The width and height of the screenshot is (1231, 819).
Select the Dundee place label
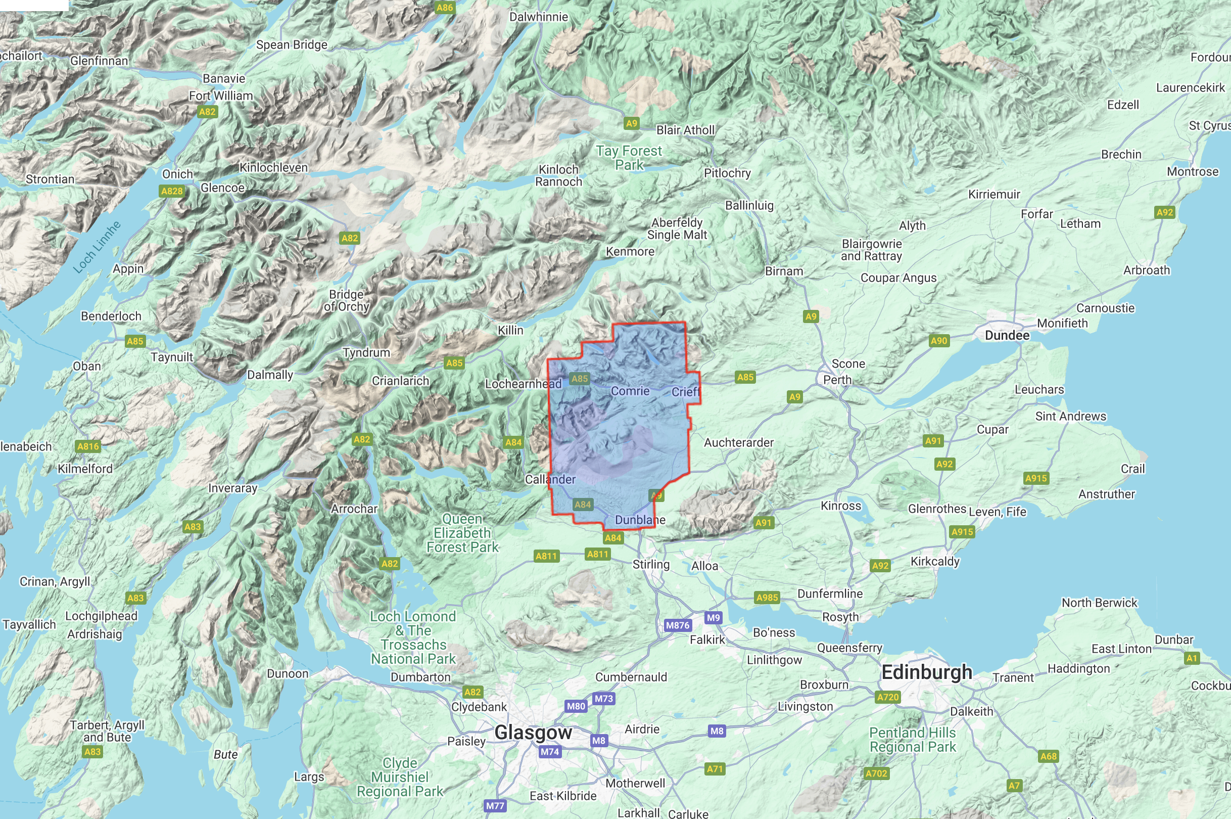1007,335
